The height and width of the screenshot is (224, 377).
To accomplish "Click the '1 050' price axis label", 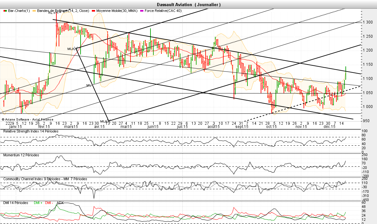I will (368, 93).
